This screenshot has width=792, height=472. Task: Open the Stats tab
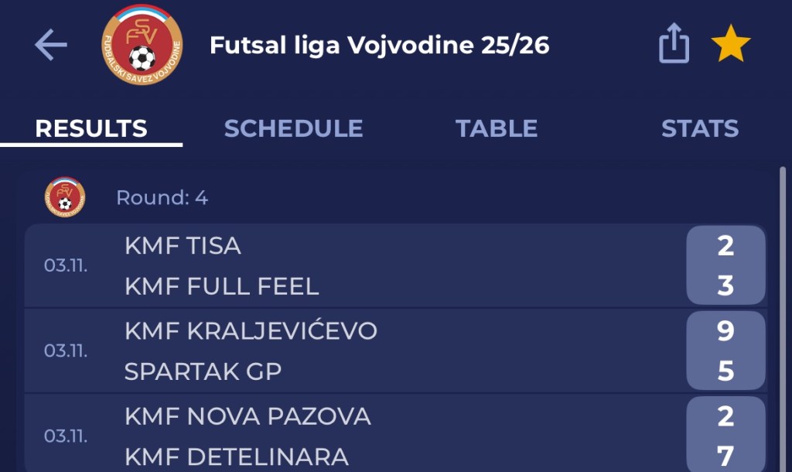(x=700, y=128)
